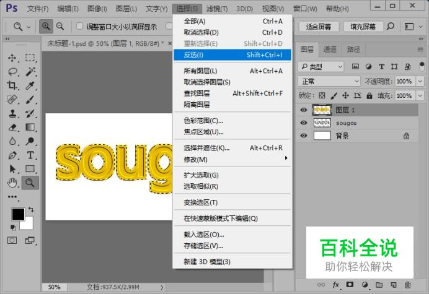Select the Horizontal Type tool

click(30, 155)
